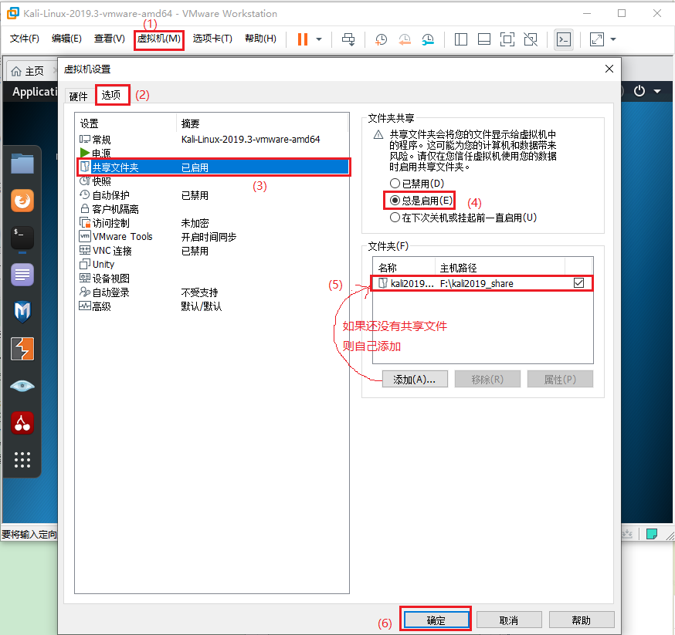Select the 总是启用 radio option
Image resolution: width=675 pixels, height=635 pixels.
coord(394,200)
